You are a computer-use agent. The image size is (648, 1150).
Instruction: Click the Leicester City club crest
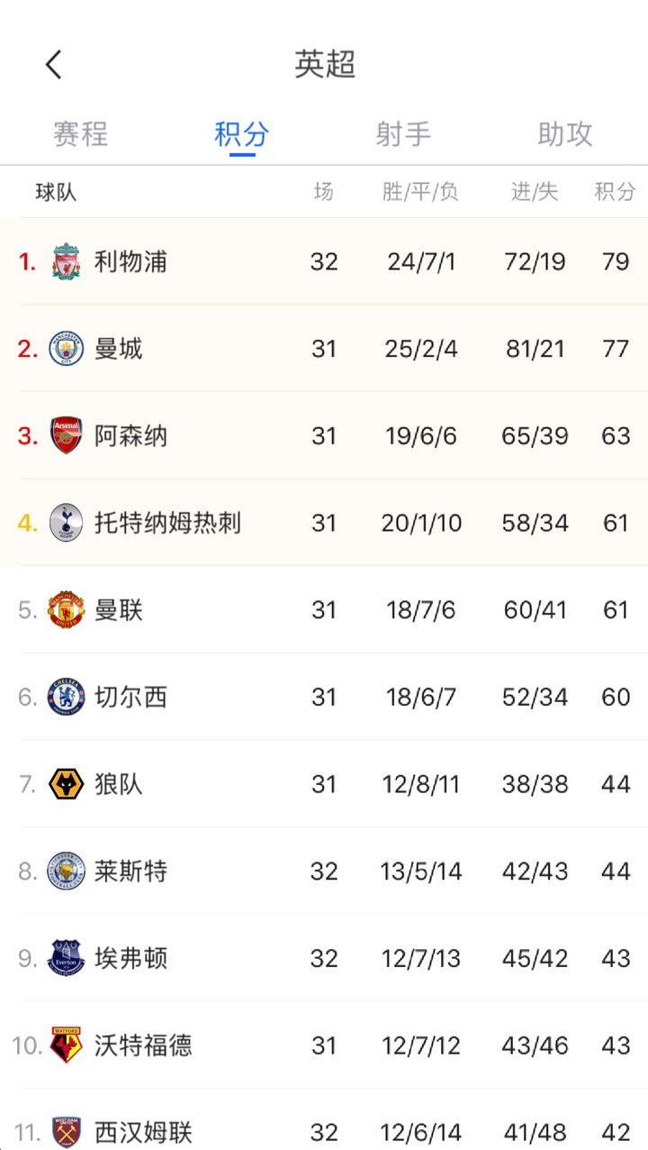67,872
